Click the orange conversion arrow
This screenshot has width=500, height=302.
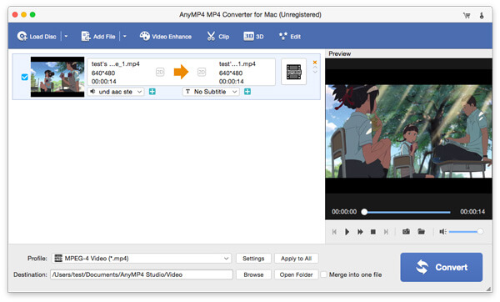pos(181,72)
